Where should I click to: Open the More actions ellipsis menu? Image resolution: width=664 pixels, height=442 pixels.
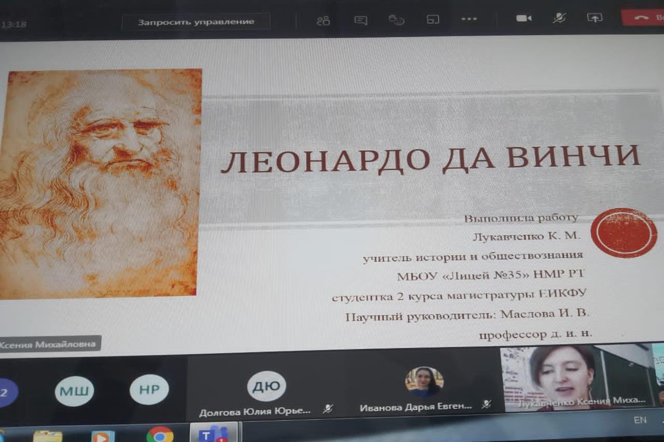point(469,19)
